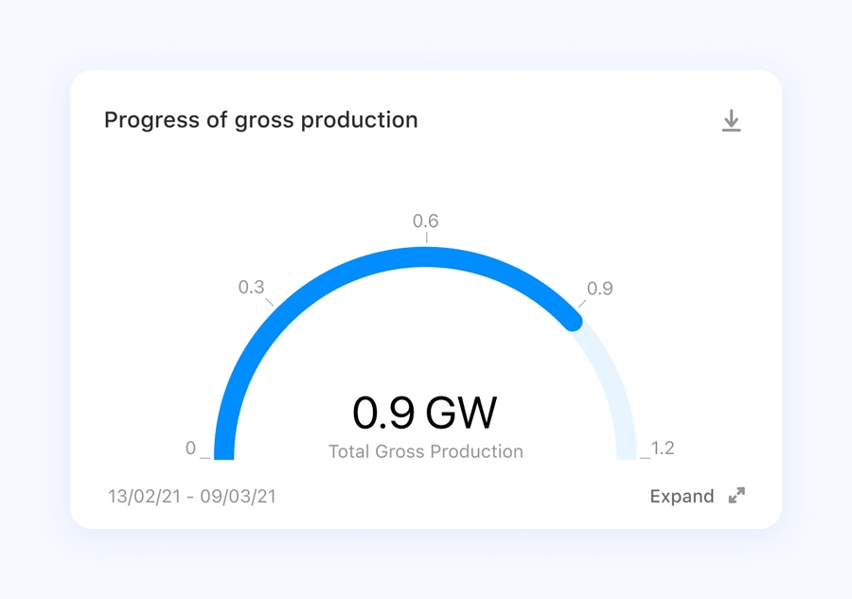Viewport: 852px width, 599px height.
Task: Click the 1.2 scale label on gauge
Action: pyautogui.click(x=663, y=449)
